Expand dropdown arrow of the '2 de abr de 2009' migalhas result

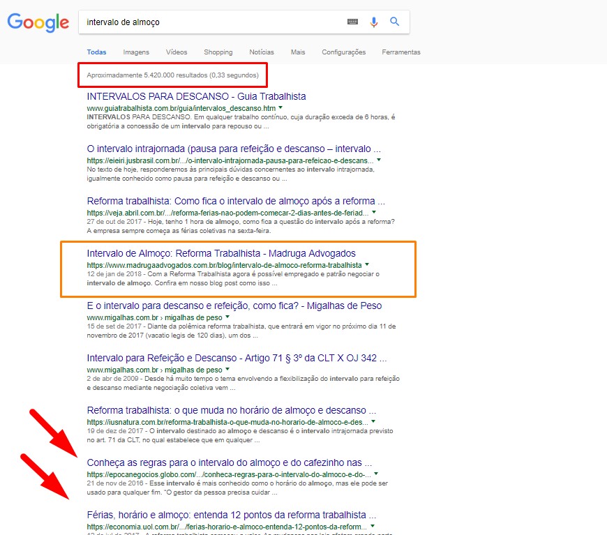tap(227, 369)
